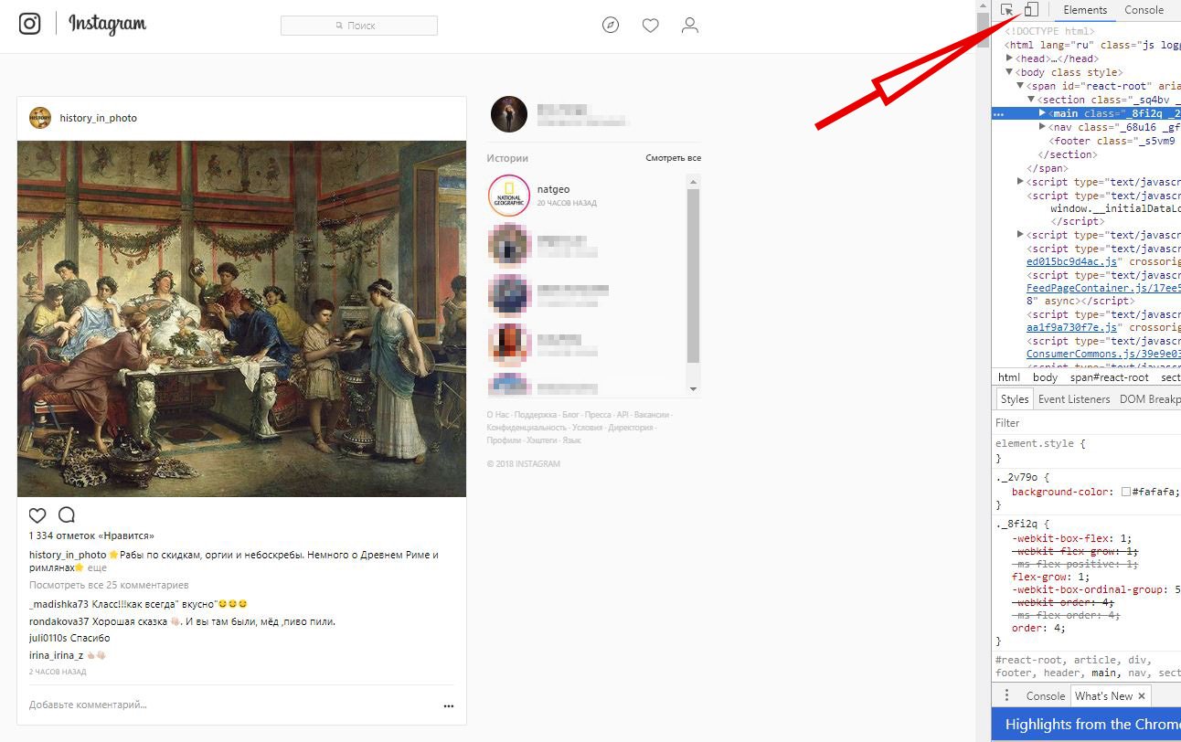Close the What's New drawer tab
Viewport: 1181px width, 742px height.
tap(1142, 696)
